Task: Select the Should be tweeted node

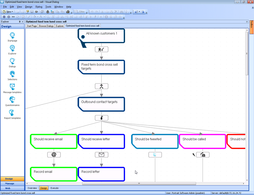Action: (x=155, y=141)
